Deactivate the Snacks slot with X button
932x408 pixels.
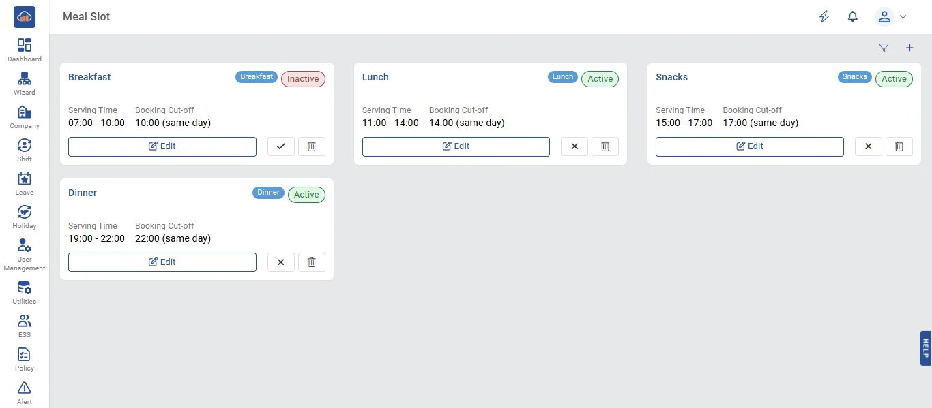point(869,146)
